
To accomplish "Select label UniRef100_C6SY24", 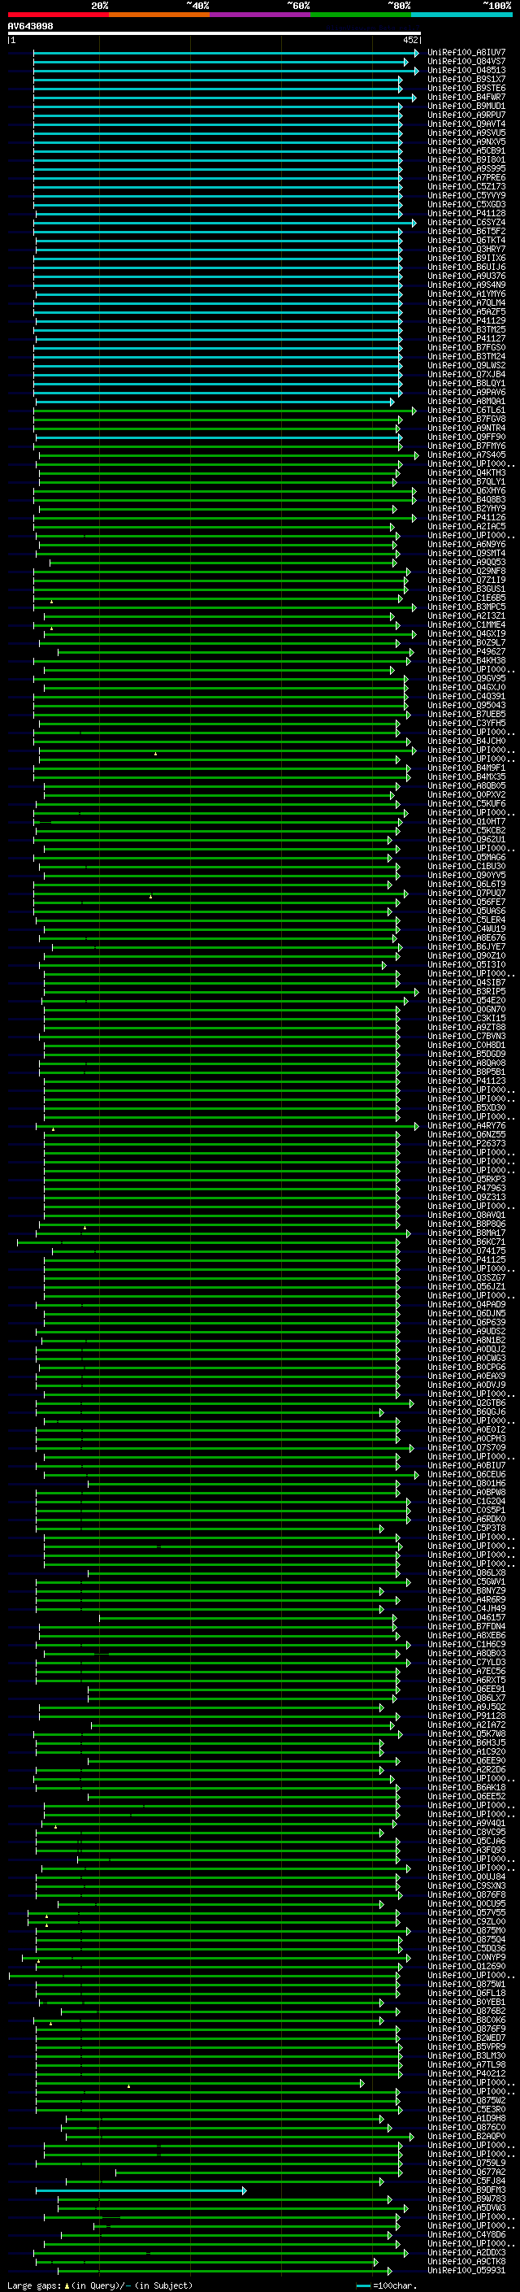I will [466, 223].
